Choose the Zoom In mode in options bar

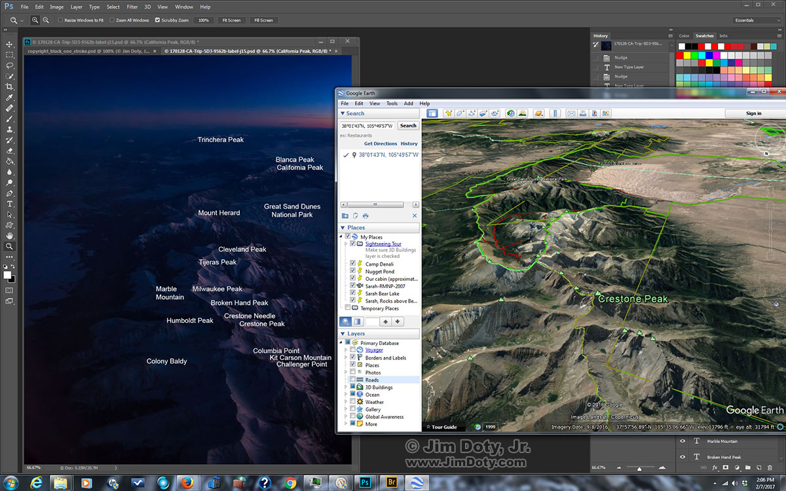(x=35, y=20)
